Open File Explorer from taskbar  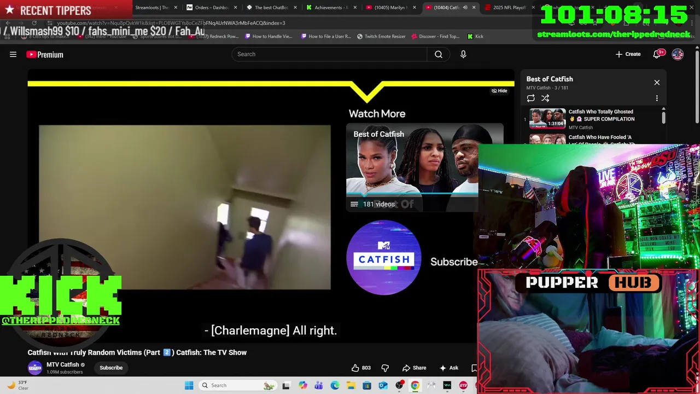click(x=351, y=385)
